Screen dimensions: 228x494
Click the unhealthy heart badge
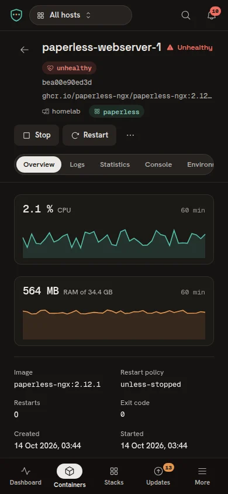pyautogui.click(x=69, y=68)
